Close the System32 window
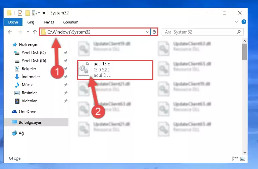258x169 pixels. pos(240,13)
